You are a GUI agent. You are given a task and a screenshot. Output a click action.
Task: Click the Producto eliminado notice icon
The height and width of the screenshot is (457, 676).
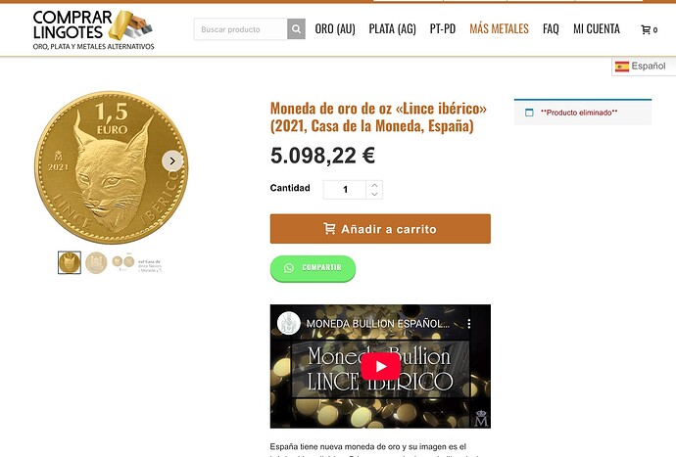click(x=529, y=113)
